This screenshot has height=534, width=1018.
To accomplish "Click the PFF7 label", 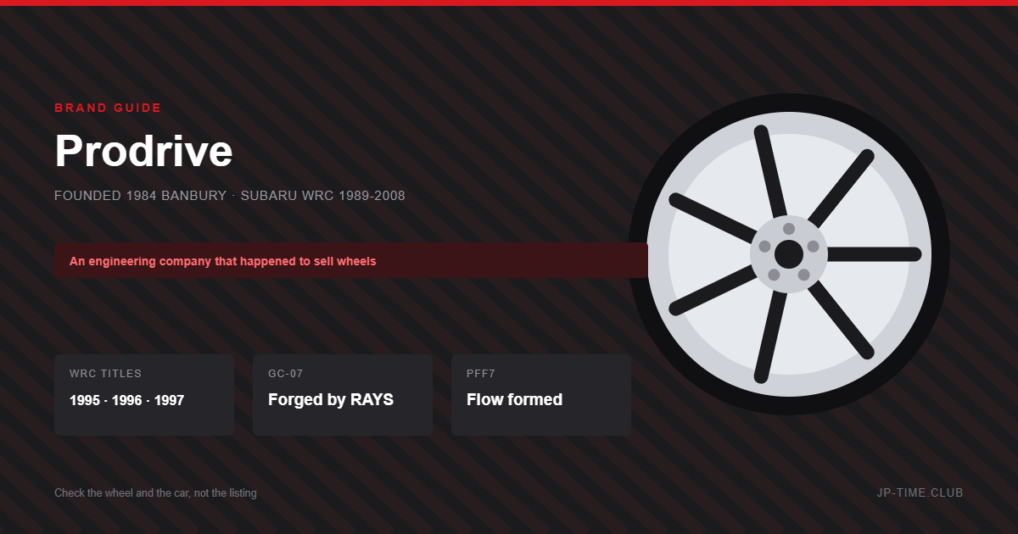I will (x=479, y=373).
